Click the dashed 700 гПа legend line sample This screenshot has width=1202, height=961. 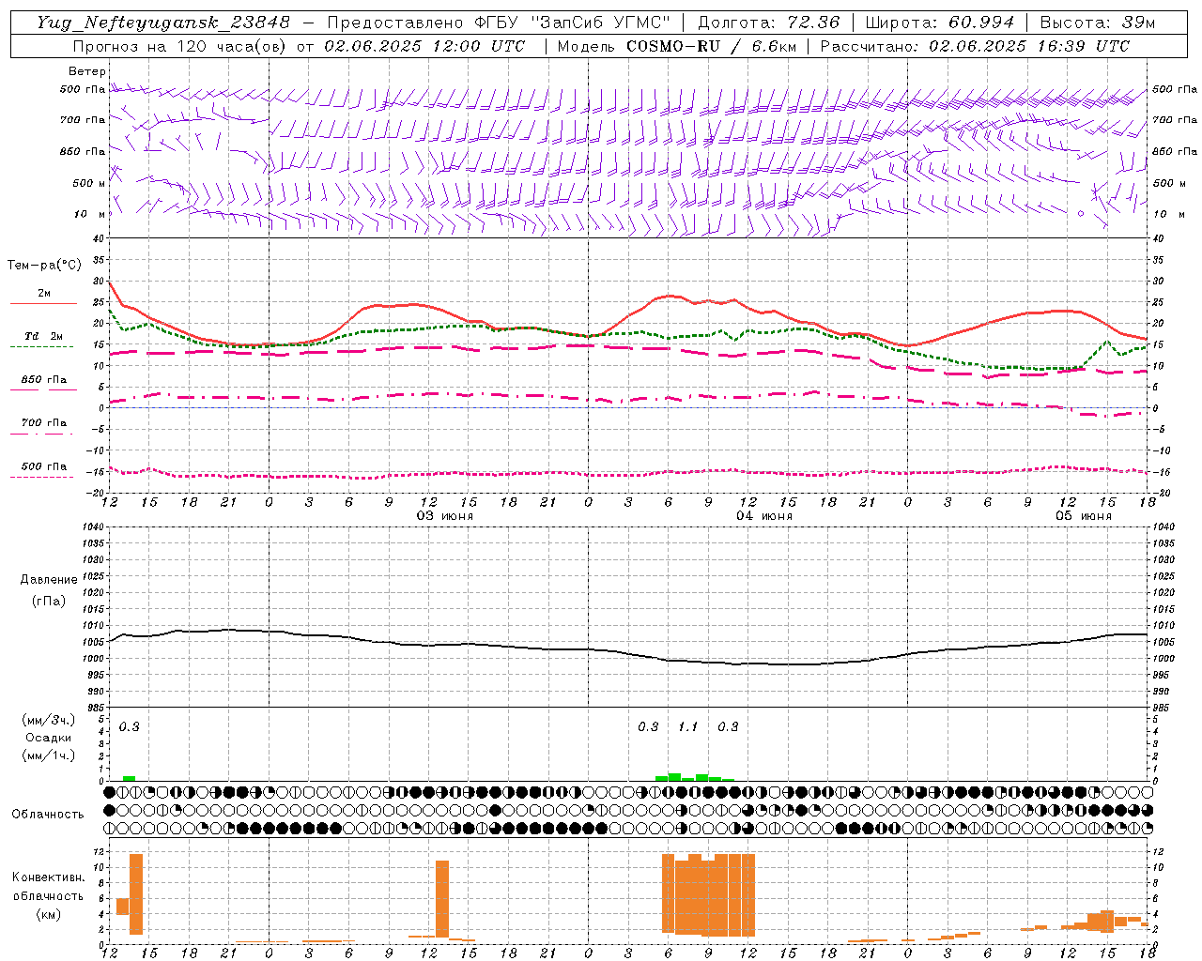click(x=41, y=435)
